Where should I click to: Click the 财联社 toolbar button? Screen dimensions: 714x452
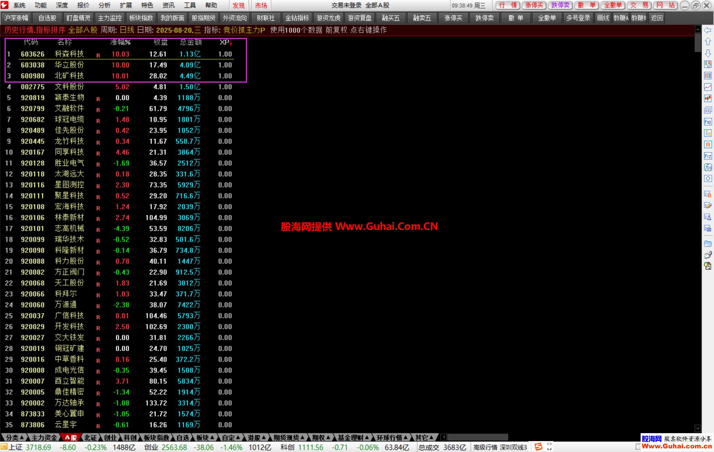tap(266, 18)
